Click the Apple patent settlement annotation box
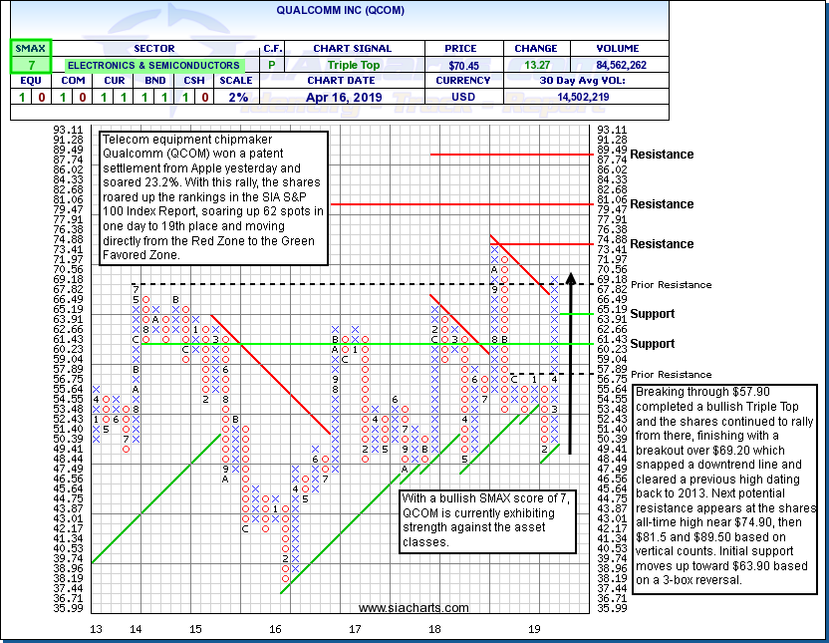The image size is (829, 643). click(x=214, y=198)
